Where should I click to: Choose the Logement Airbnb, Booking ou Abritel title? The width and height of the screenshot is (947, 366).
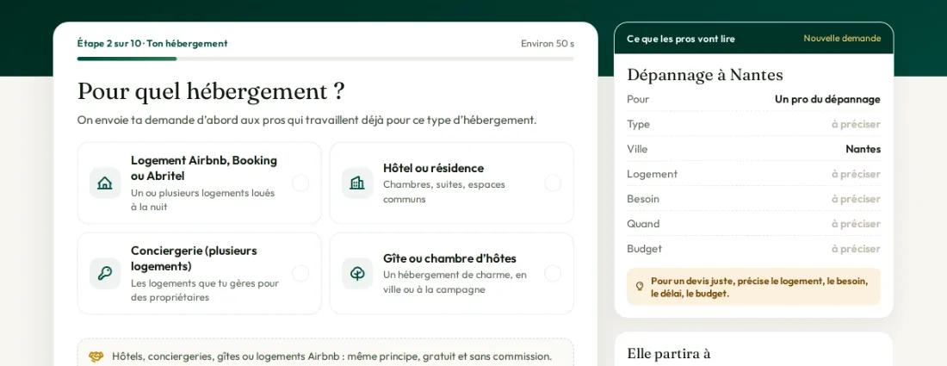pyautogui.click(x=204, y=168)
